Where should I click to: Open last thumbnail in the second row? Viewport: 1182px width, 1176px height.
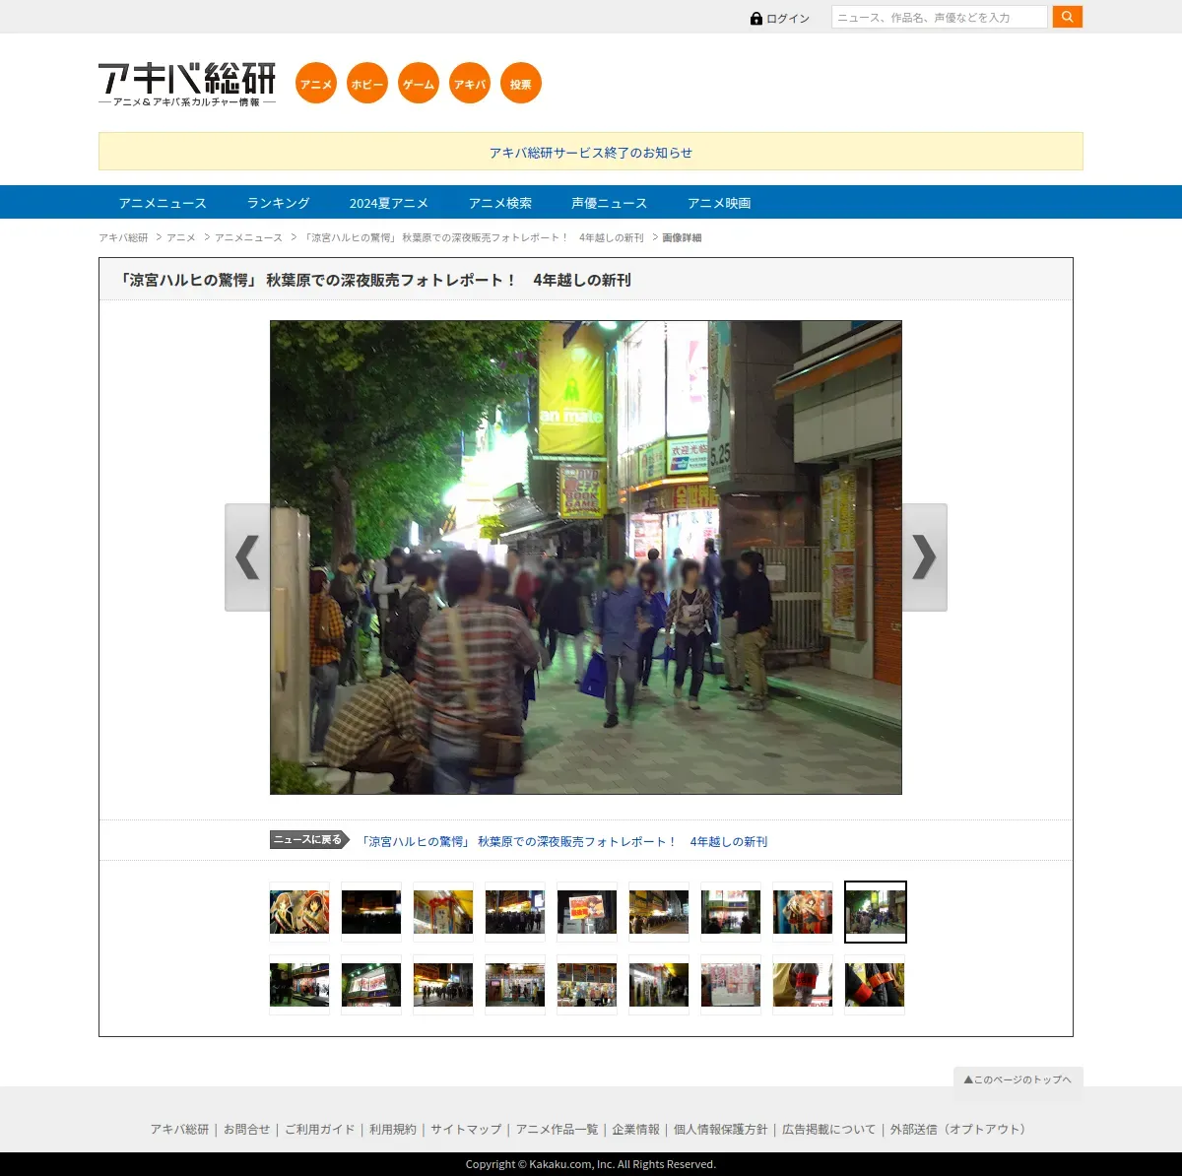(x=875, y=984)
